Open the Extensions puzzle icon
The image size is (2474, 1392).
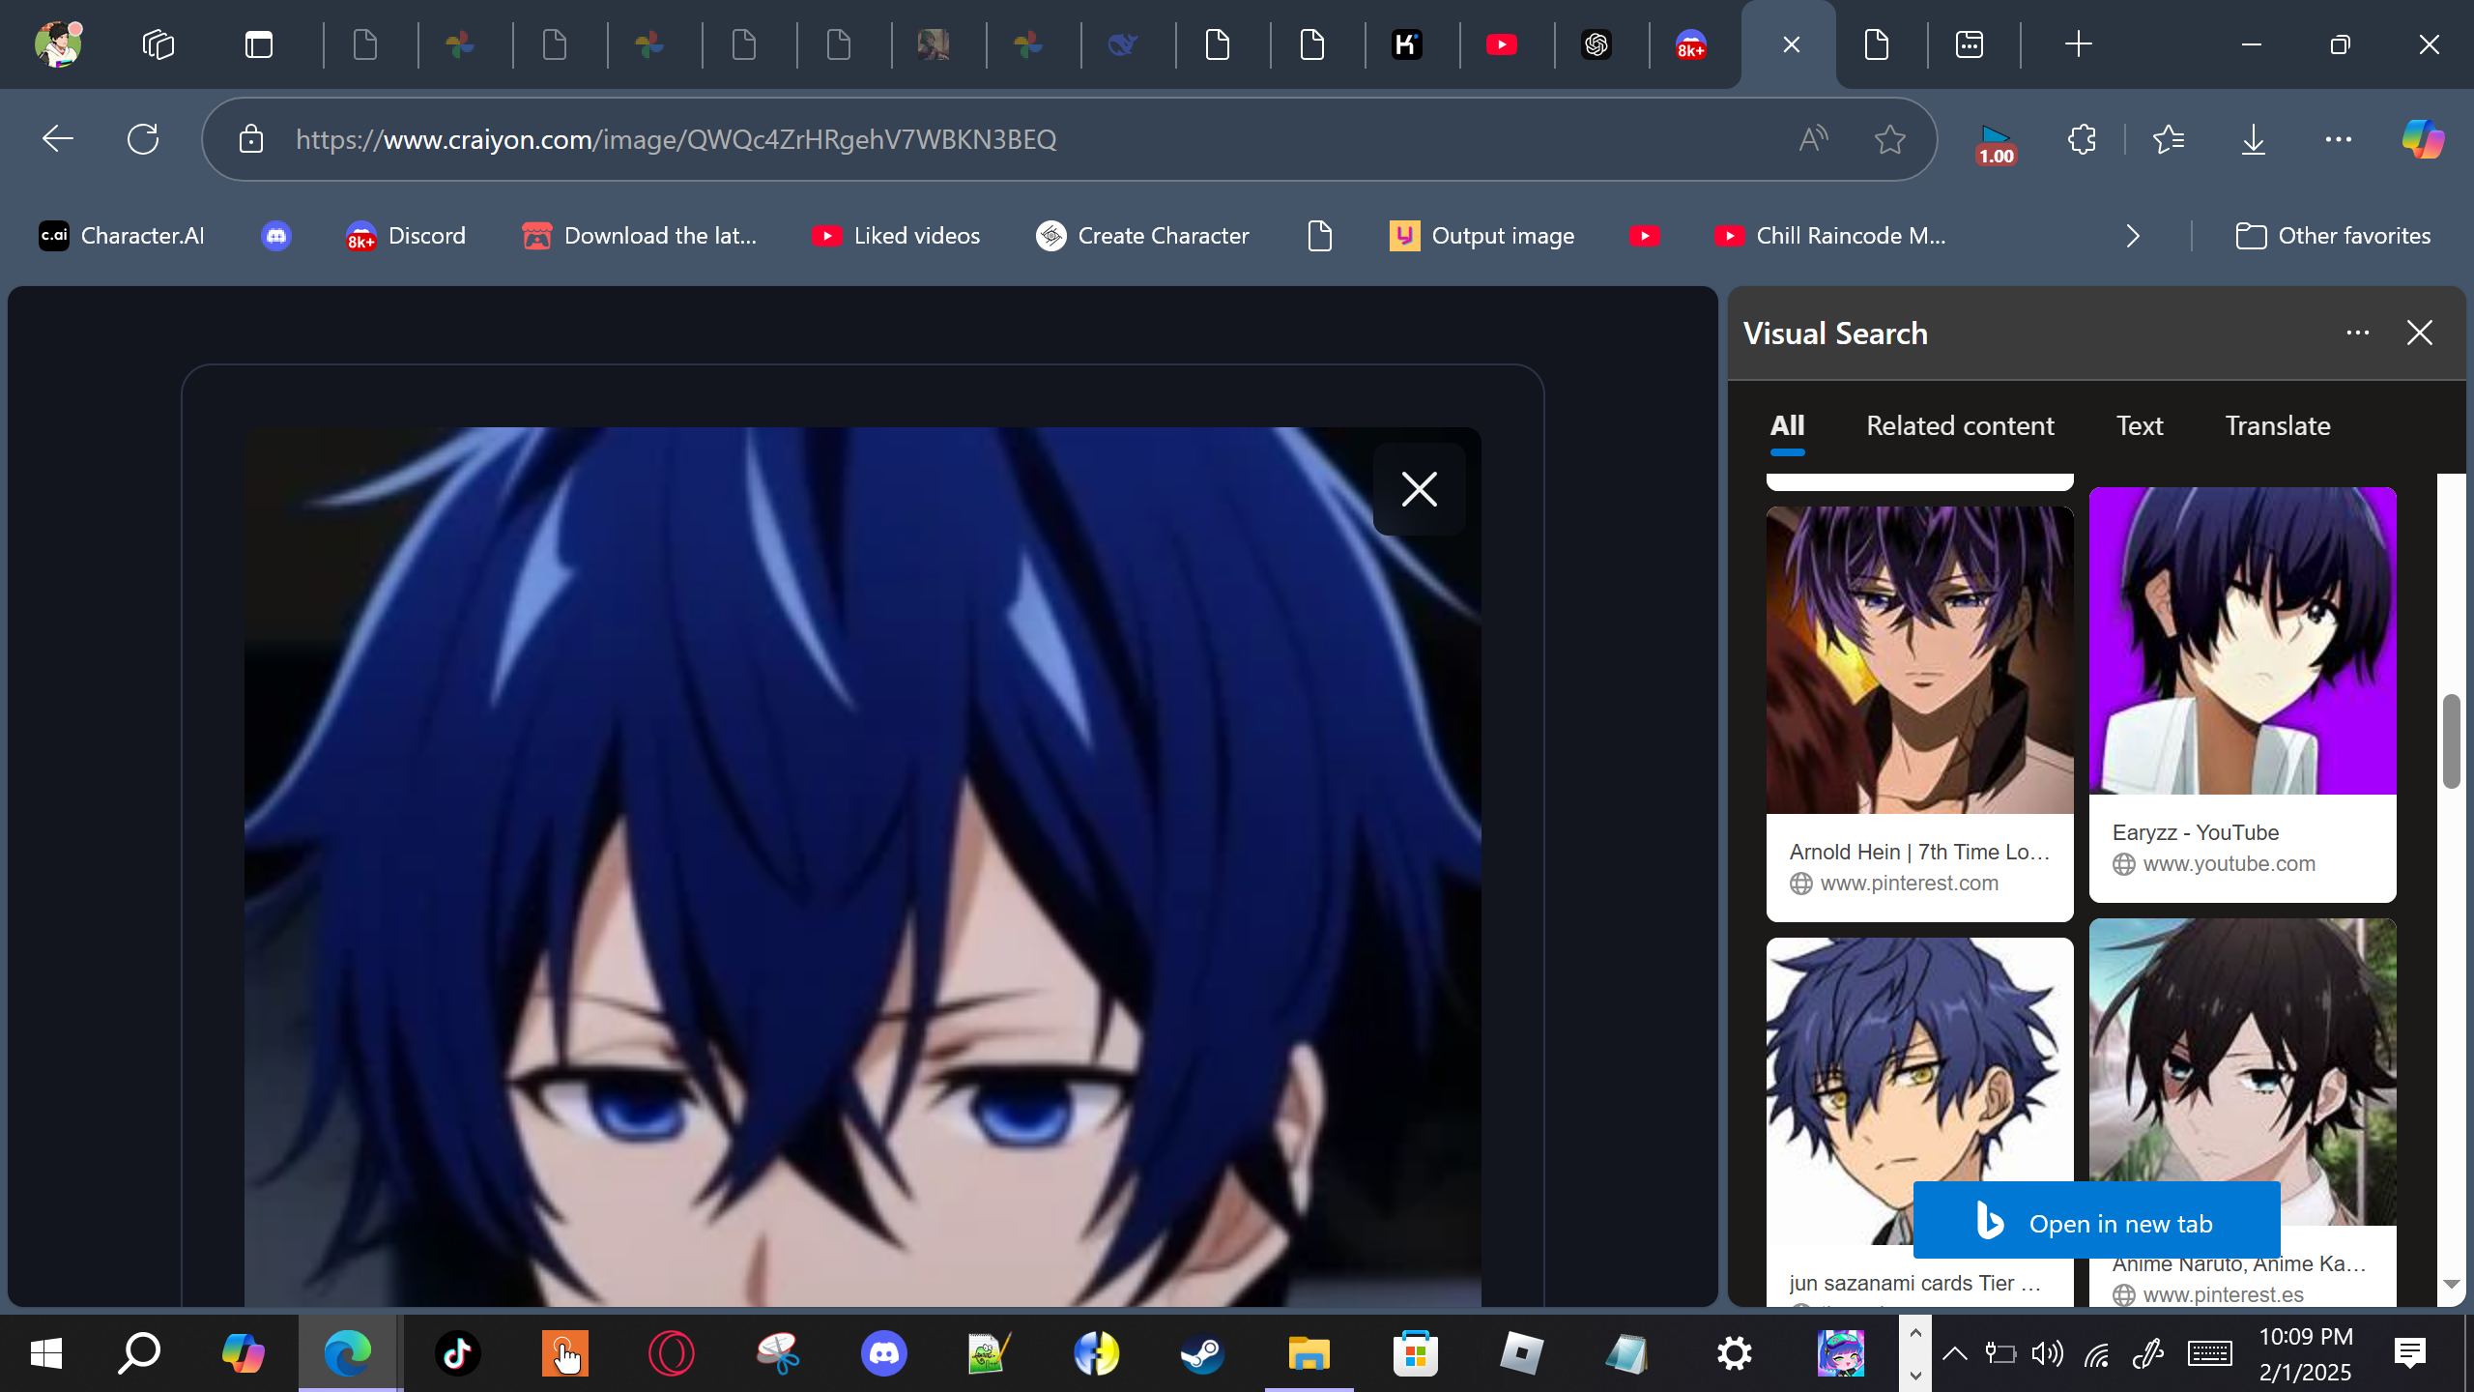pyautogui.click(x=2082, y=139)
